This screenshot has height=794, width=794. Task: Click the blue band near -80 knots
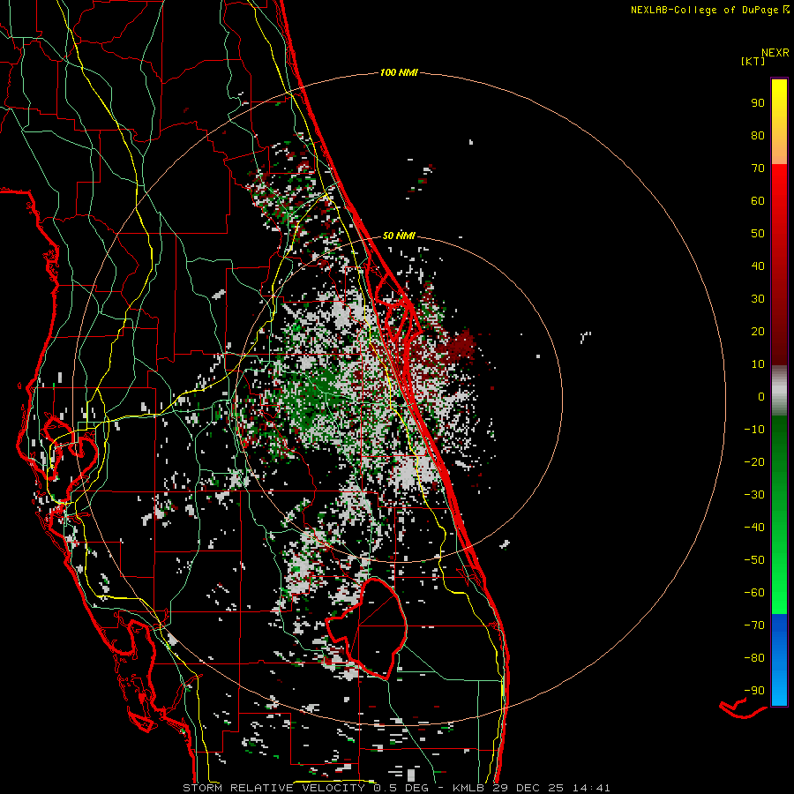[x=779, y=657]
